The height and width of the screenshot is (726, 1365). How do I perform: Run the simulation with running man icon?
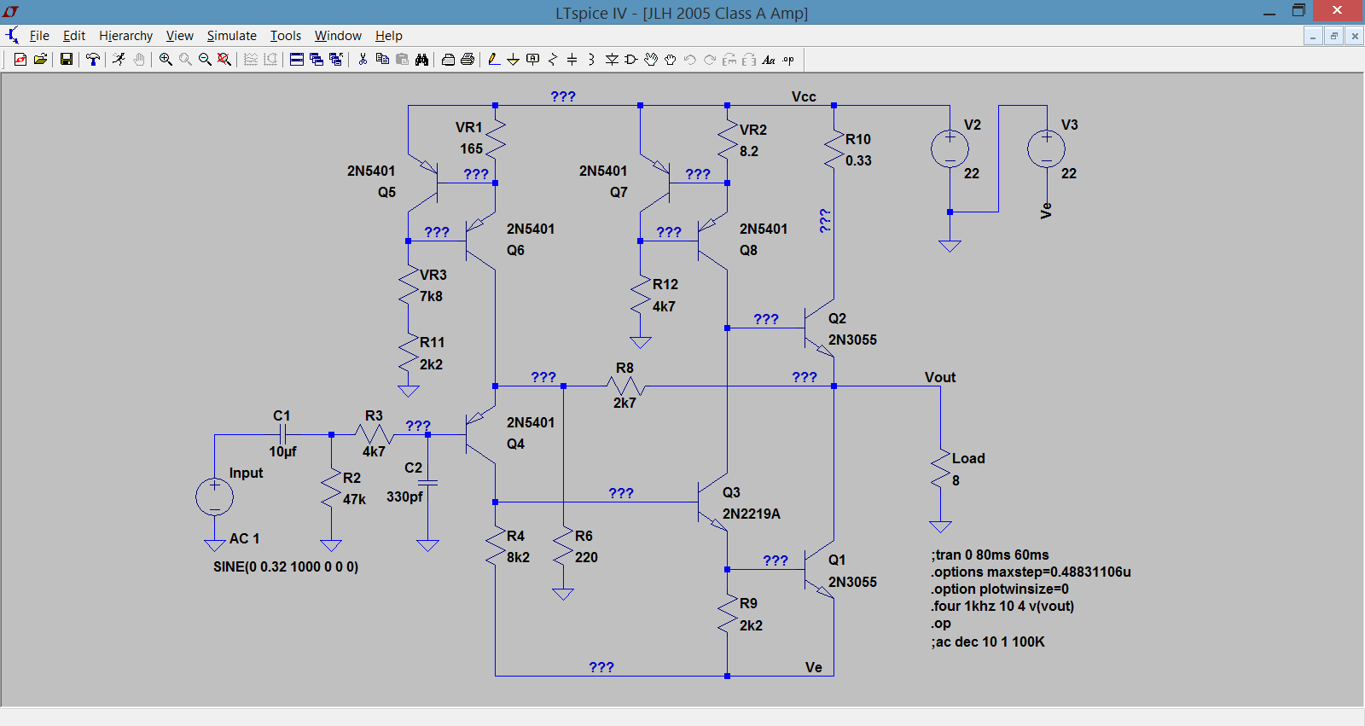(x=119, y=60)
